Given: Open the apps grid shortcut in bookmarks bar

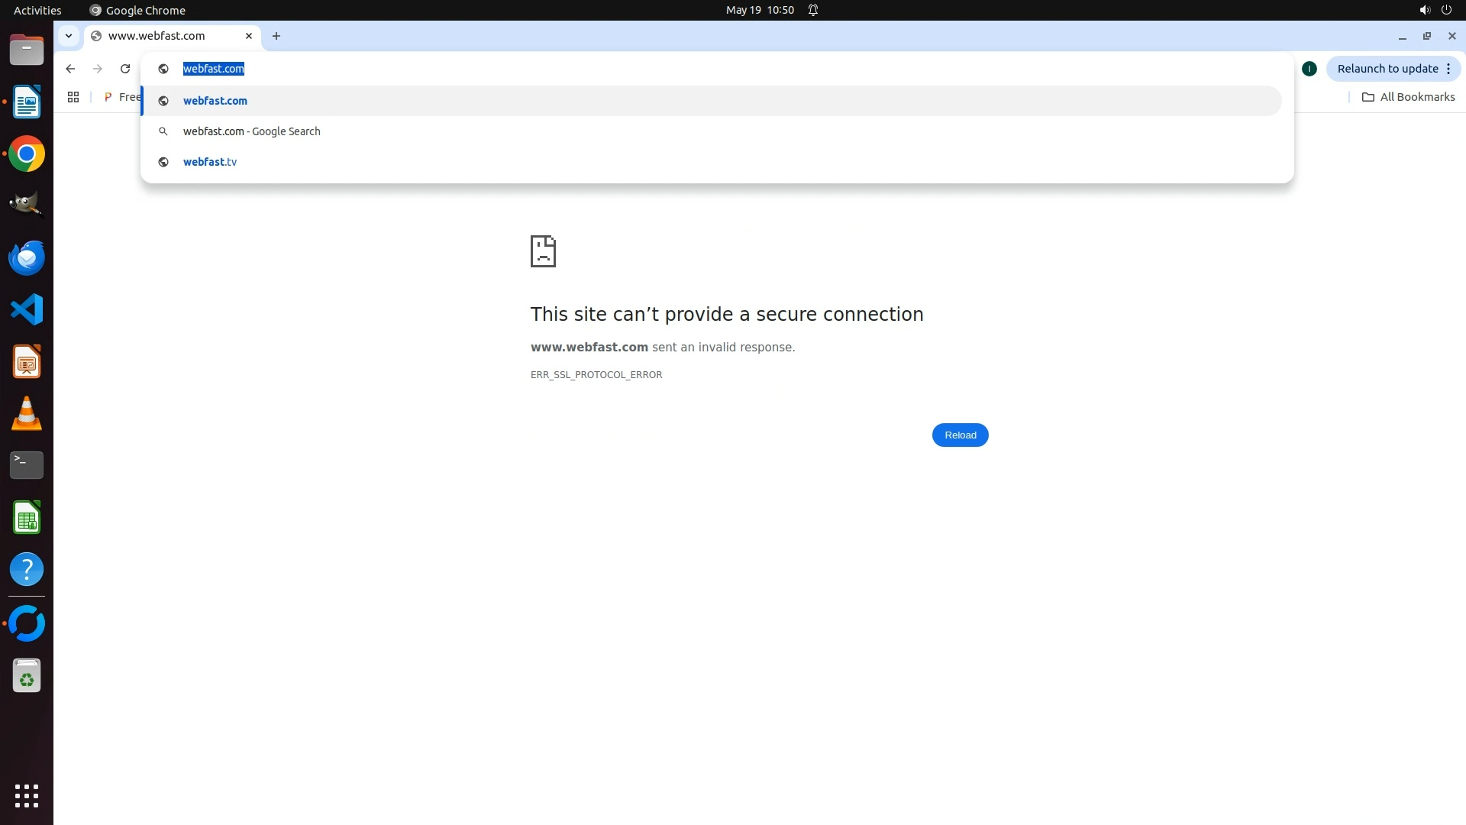Looking at the screenshot, I should pyautogui.click(x=73, y=97).
